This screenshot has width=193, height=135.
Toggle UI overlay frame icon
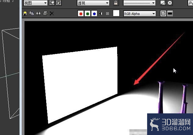(163, 13)
